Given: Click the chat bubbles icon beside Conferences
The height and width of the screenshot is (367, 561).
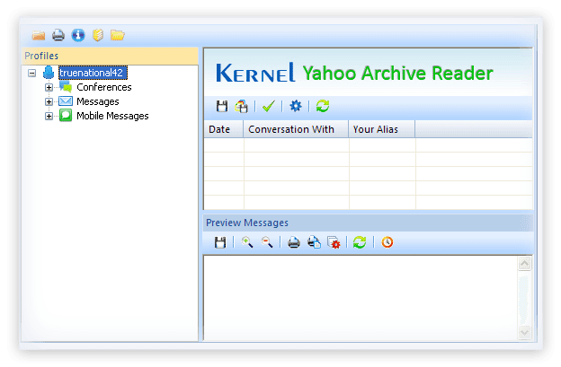Looking at the screenshot, I should pos(66,87).
